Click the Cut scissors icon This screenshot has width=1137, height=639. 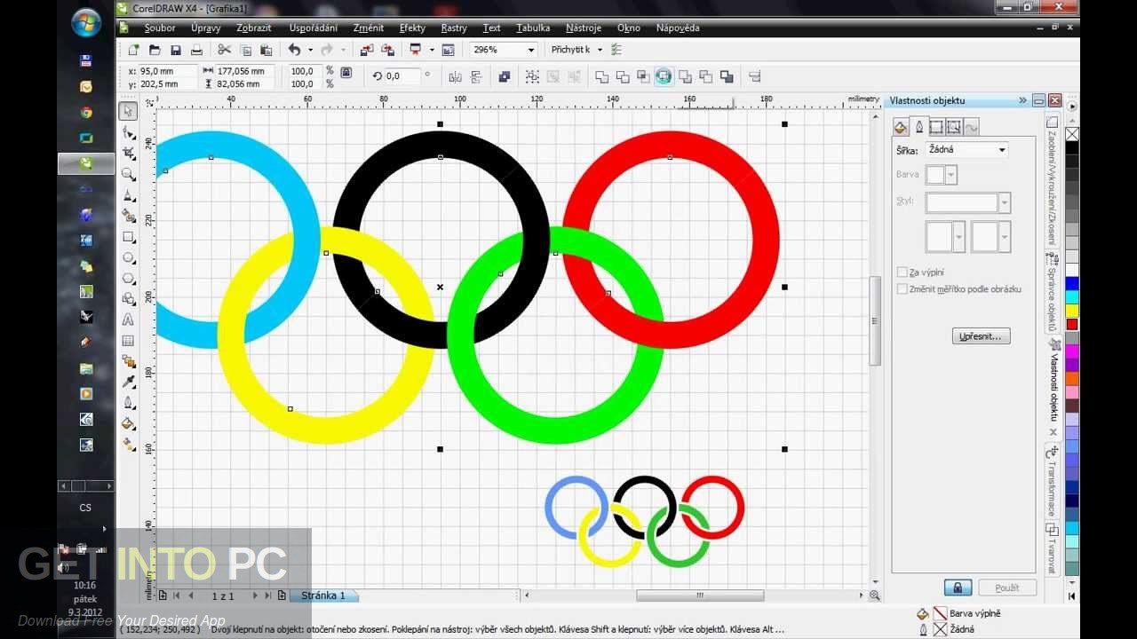point(224,50)
